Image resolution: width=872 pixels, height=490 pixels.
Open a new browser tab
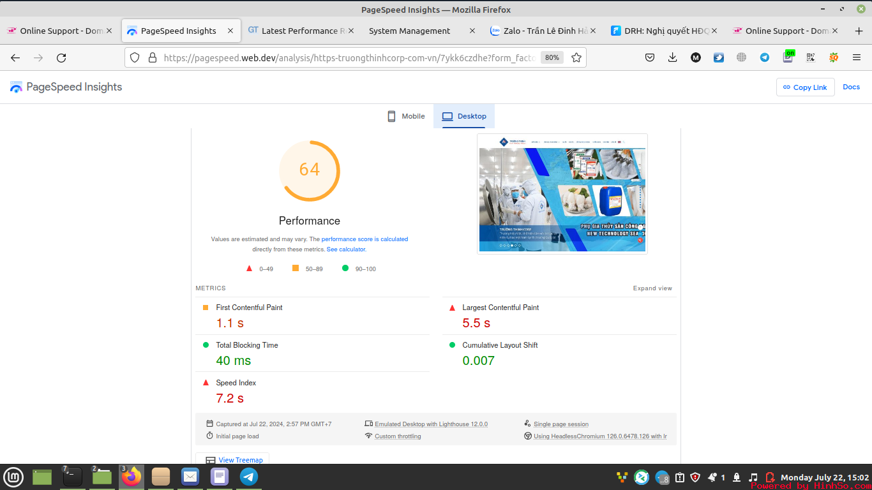[859, 31]
